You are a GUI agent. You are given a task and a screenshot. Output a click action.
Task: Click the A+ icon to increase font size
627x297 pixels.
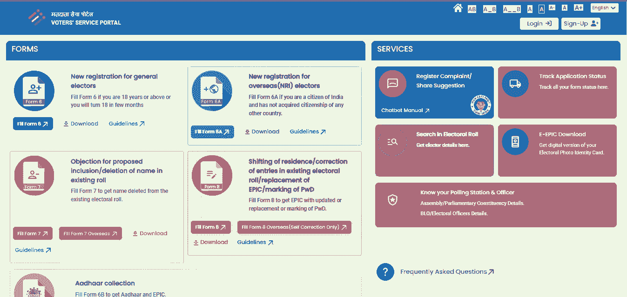(x=579, y=7)
